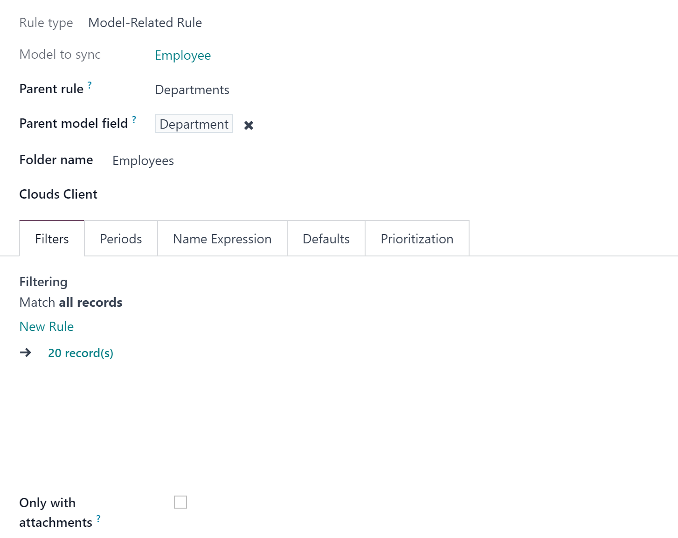Open the Employee model link
The width and height of the screenshot is (678, 538).
point(183,55)
